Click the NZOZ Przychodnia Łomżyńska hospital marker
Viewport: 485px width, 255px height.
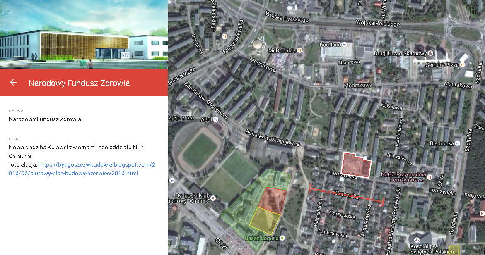(x=430, y=177)
